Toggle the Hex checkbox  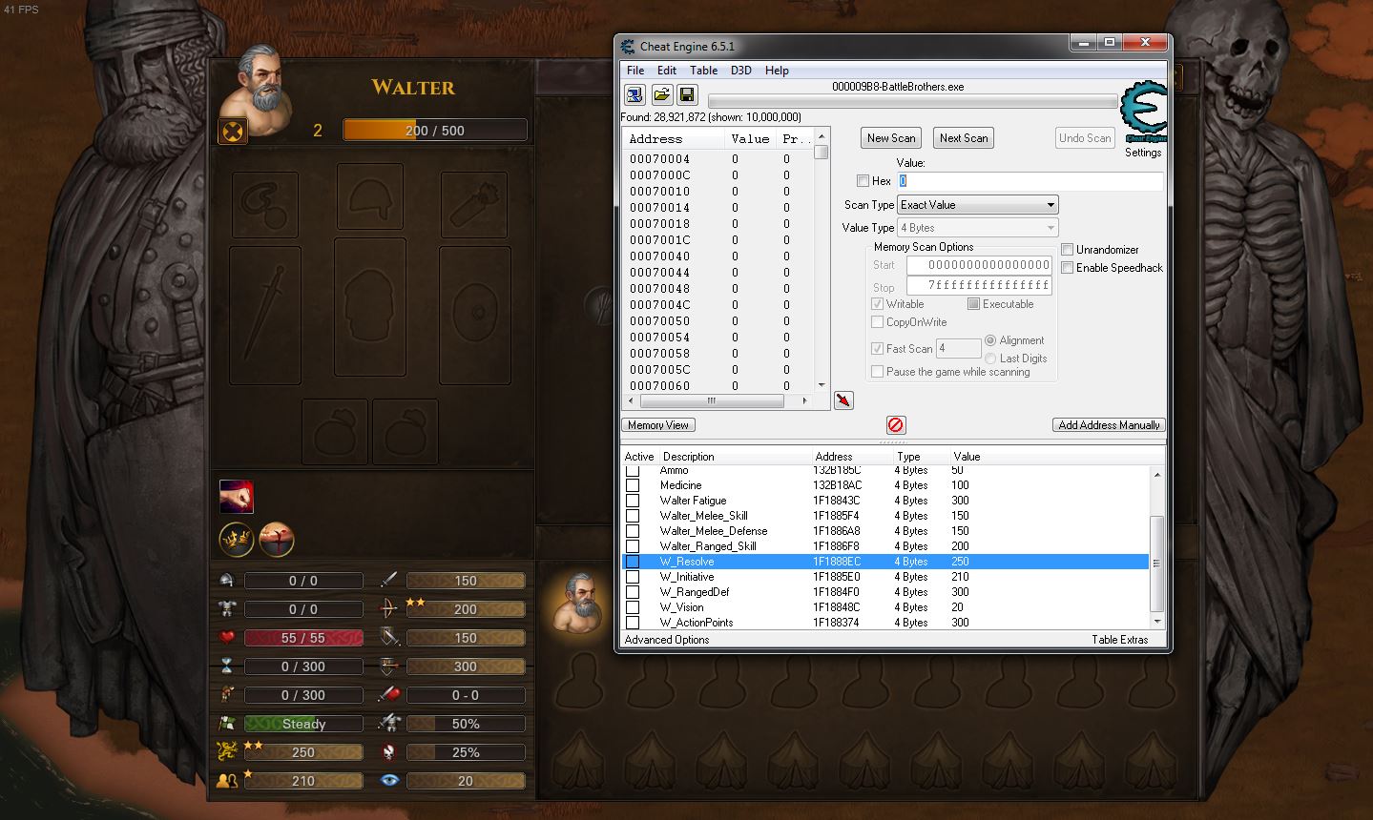863,181
